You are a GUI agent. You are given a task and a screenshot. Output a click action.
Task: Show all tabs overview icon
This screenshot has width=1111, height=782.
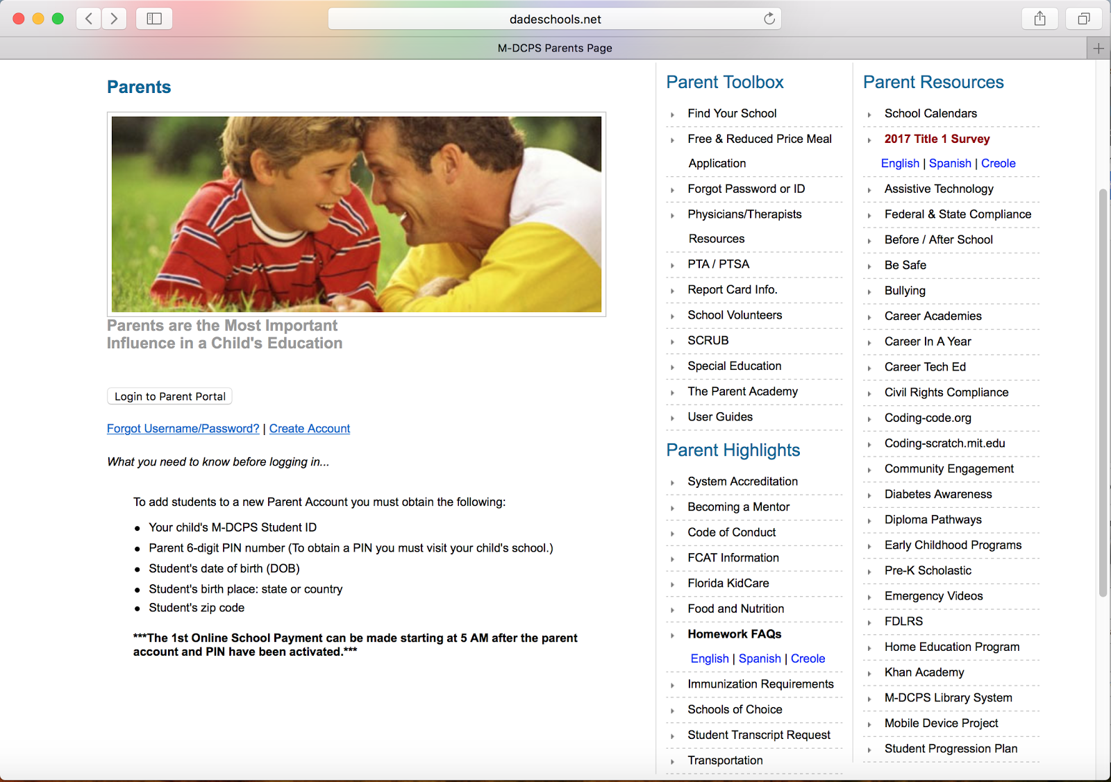pyautogui.click(x=1083, y=19)
